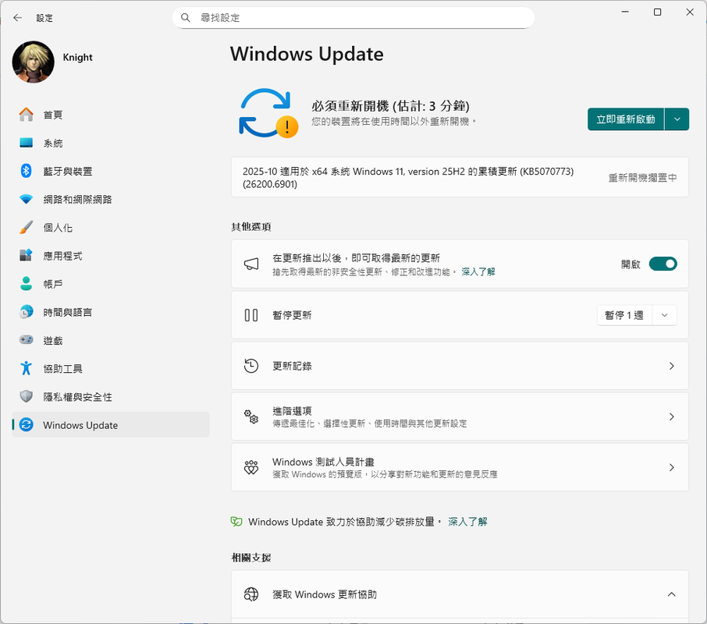Click the paintbrush icon for 個人化
Screen dimensions: 707x624
27,227
